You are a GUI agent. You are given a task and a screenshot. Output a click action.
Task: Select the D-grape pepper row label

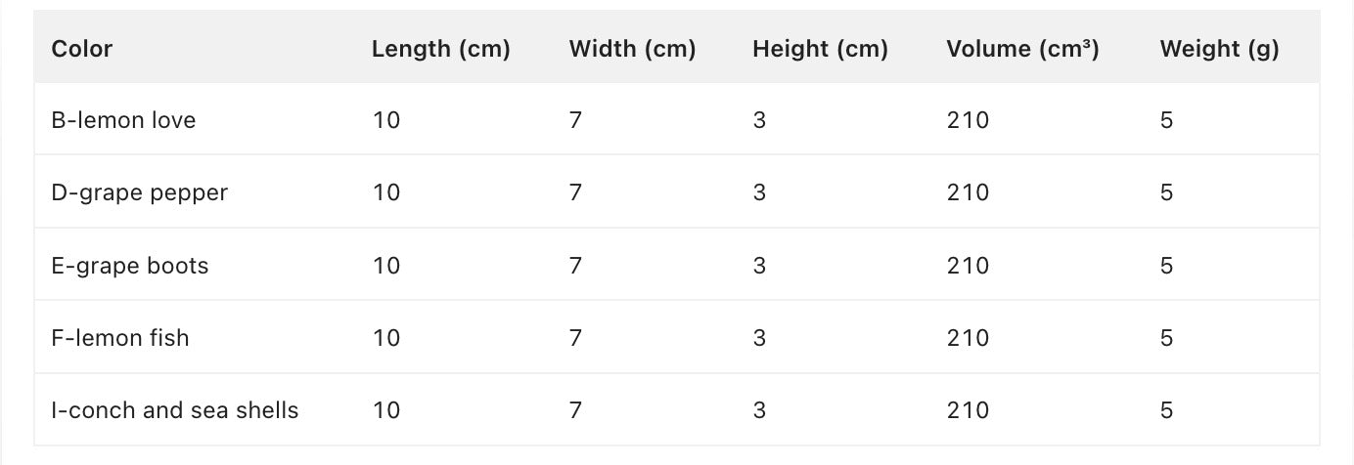pyautogui.click(x=140, y=192)
